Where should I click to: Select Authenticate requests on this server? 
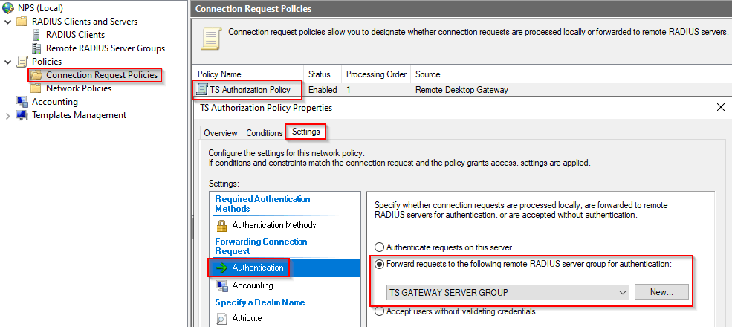click(380, 247)
